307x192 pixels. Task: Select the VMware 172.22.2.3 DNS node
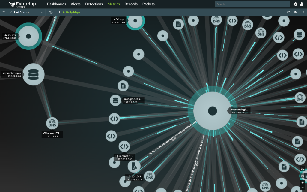click(52, 123)
